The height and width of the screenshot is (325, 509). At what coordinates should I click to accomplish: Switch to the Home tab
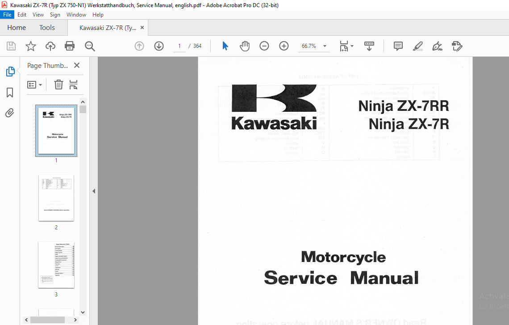click(x=17, y=28)
